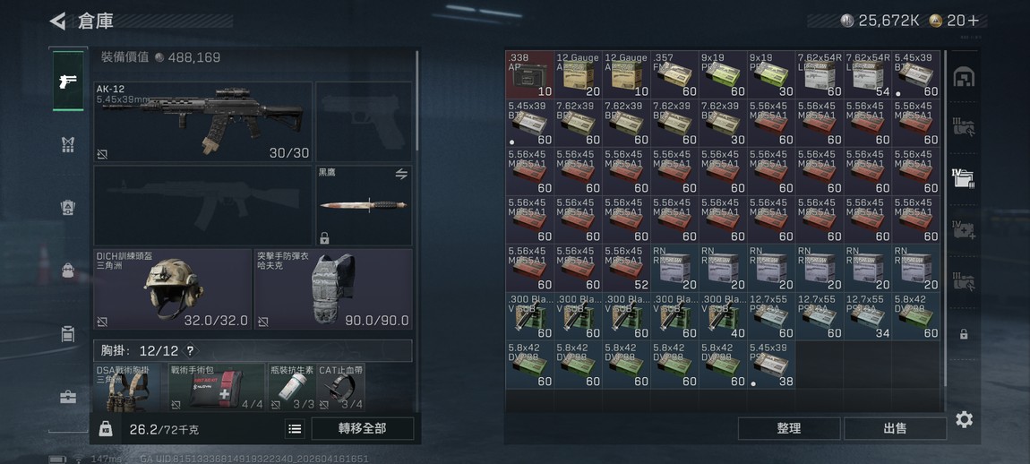Switch to the main stash house icon tab
The image size is (1030, 464).
pyautogui.click(x=964, y=78)
